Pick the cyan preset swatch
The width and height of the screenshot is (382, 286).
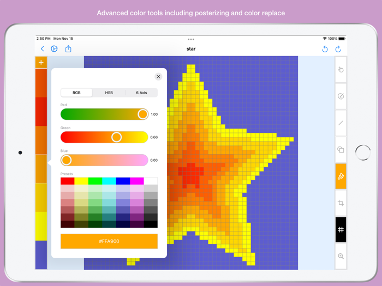tap(109, 181)
